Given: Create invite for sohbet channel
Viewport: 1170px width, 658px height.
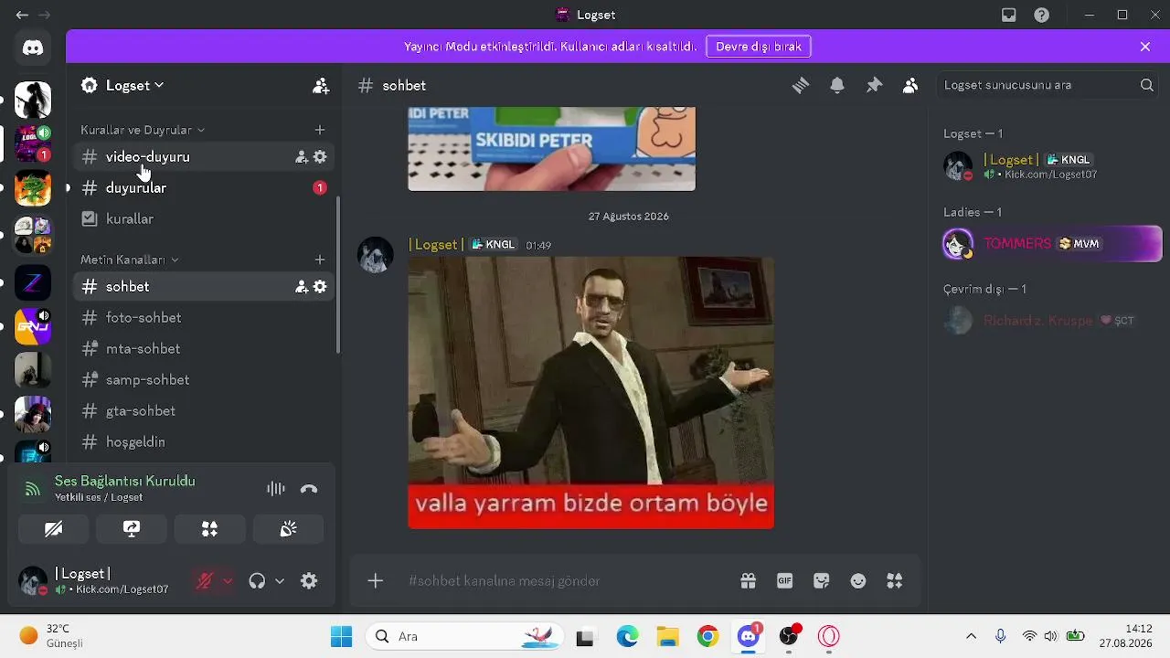Looking at the screenshot, I should (302, 286).
